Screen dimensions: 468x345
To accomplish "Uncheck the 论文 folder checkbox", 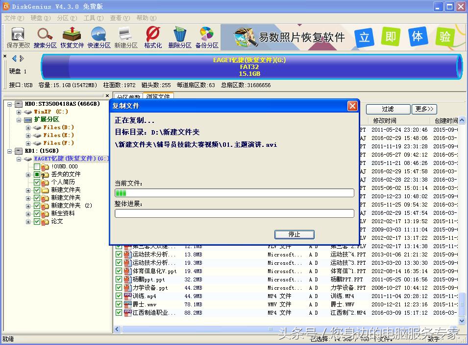I will [x=37, y=221].
